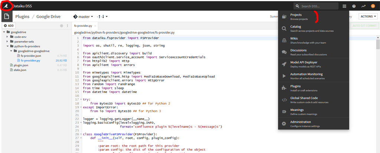This screenshot has height=153, width=380.
Task: Click the Global Shared Code brackets icon
Action: [x=284, y=100]
